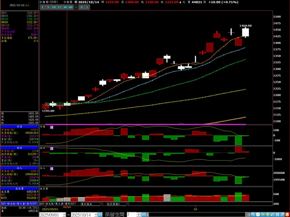Switch to the 1-minute timeframe tab
290x217 pixels.
click(x=43, y=7)
